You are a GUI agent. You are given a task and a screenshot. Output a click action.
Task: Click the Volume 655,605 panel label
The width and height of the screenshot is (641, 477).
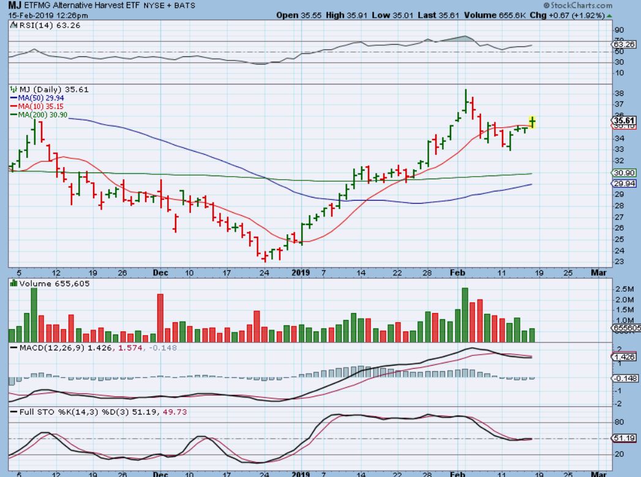click(54, 284)
